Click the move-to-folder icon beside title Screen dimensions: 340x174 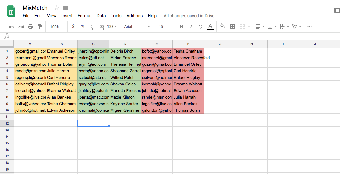click(65, 8)
